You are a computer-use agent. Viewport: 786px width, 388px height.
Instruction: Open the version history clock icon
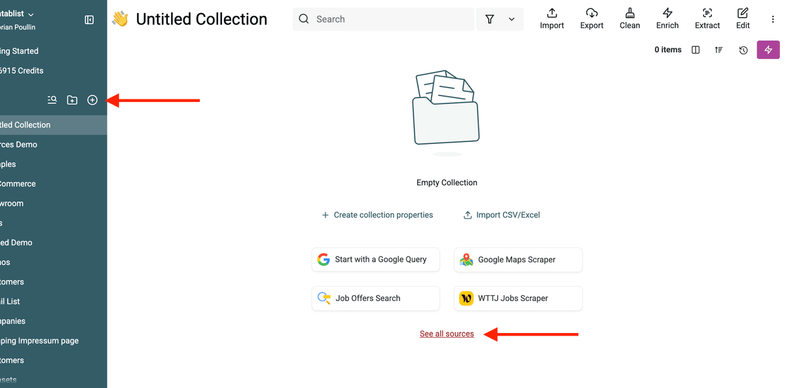743,50
